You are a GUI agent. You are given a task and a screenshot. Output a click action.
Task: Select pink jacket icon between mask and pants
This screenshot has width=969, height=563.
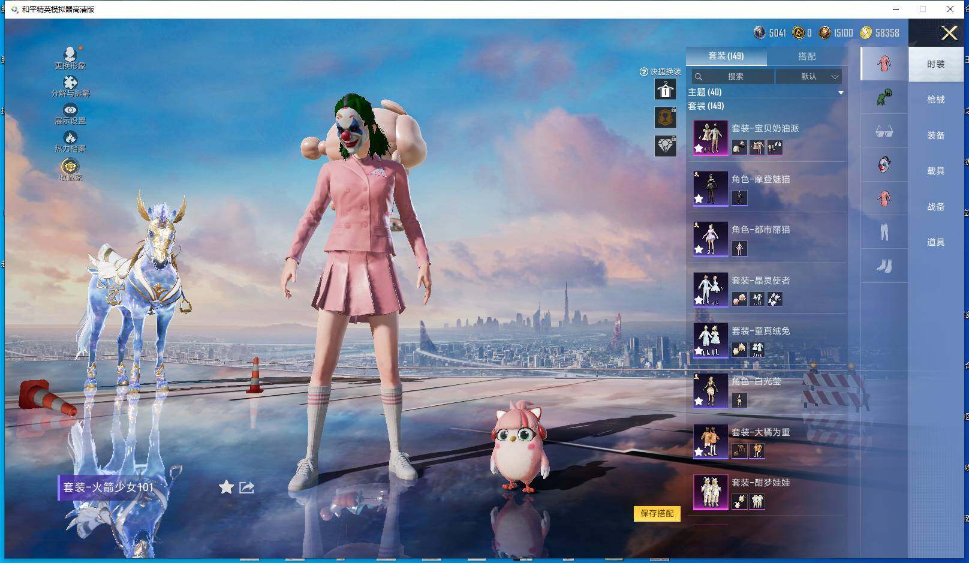coord(884,198)
